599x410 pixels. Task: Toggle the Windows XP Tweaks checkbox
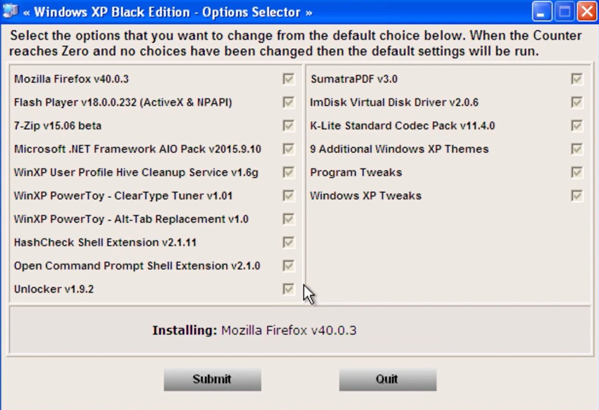[577, 196]
